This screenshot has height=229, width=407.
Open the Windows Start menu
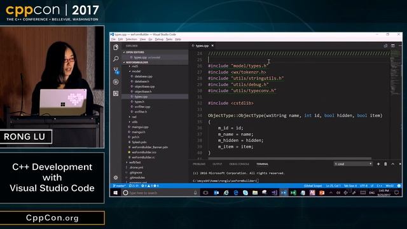[116, 193]
